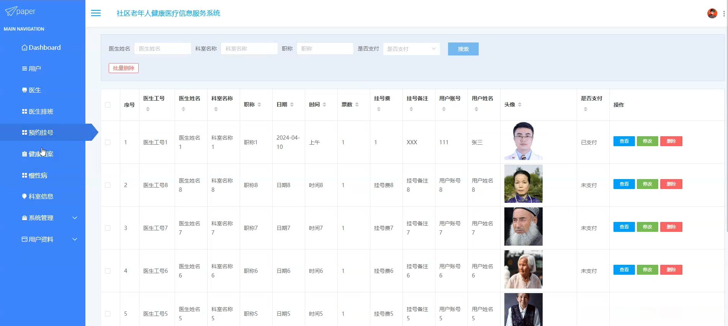This screenshot has width=728, height=326.
Task: Click 删除 for the 张三 row
Action: (x=671, y=141)
